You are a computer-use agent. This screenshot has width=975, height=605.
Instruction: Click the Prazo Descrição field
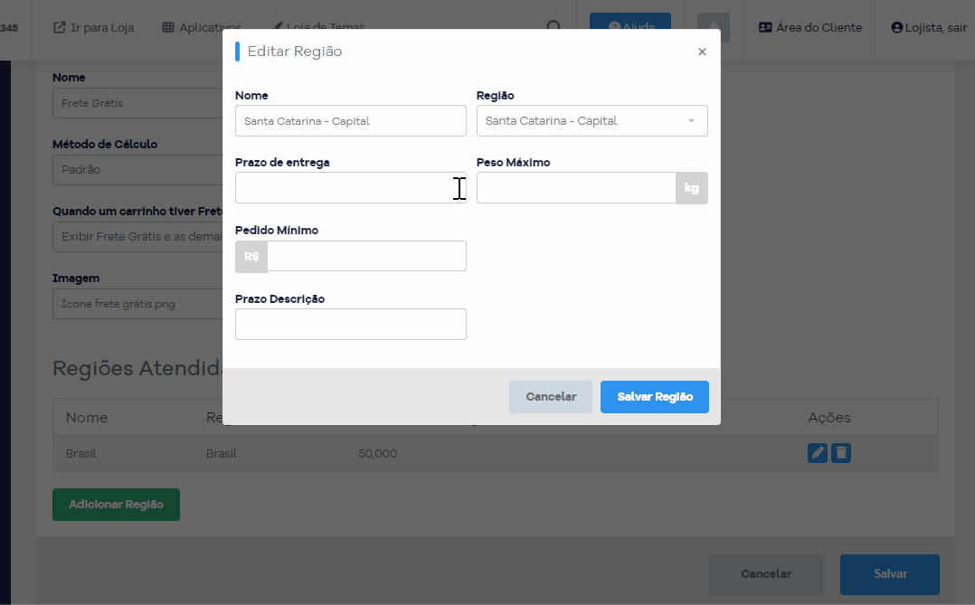(351, 324)
